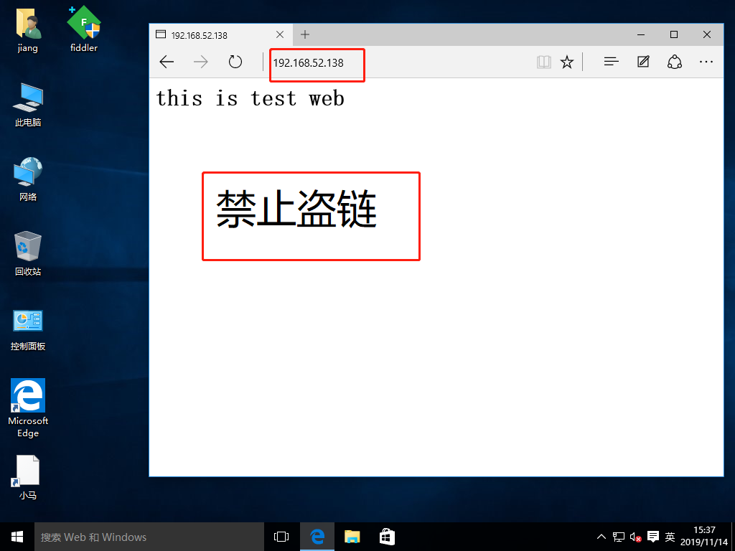Select the jiang user folder icon
This screenshot has width=735, height=551.
click(28, 29)
